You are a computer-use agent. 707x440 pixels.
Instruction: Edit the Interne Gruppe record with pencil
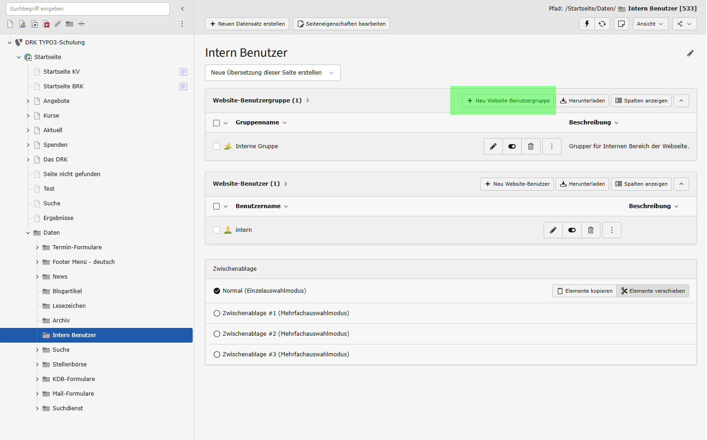[x=493, y=146]
